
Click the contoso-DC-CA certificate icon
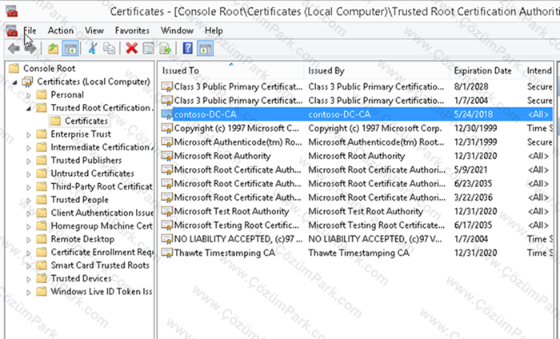166,114
